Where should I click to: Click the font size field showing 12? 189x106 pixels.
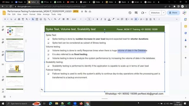coord(89,19)
